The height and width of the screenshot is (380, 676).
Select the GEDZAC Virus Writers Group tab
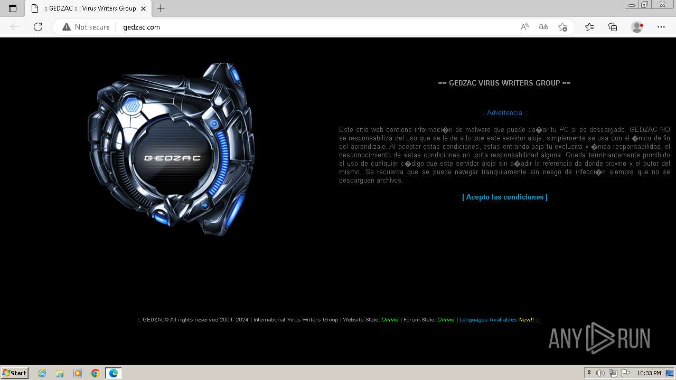click(x=89, y=8)
